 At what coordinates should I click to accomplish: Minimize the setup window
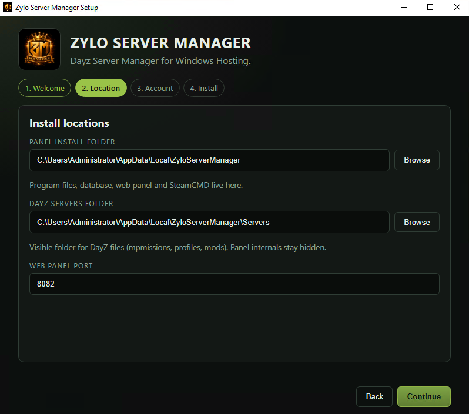[404, 7]
